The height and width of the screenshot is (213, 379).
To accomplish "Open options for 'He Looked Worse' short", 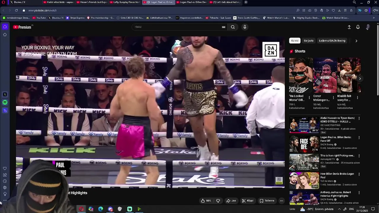I will [309, 98].
